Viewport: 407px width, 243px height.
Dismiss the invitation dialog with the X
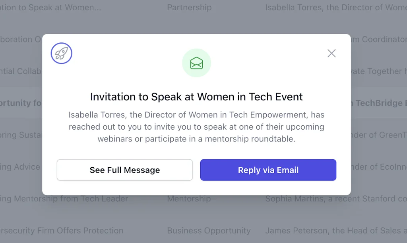[331, 53]
